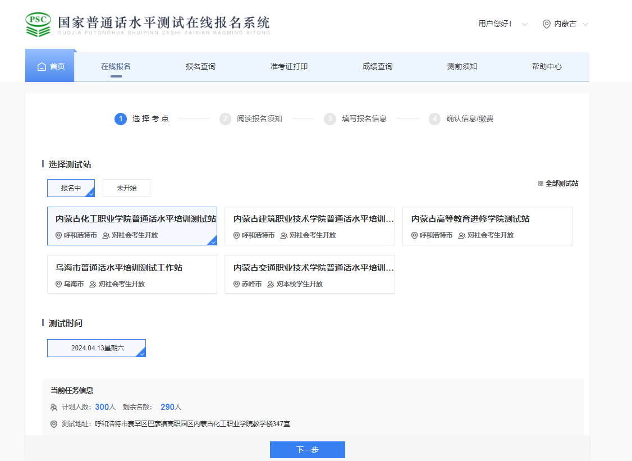Select 乌海市普通话水平培训测试工作站 card
The height and width of the screenshot is (461, 632).
[132, 275]
